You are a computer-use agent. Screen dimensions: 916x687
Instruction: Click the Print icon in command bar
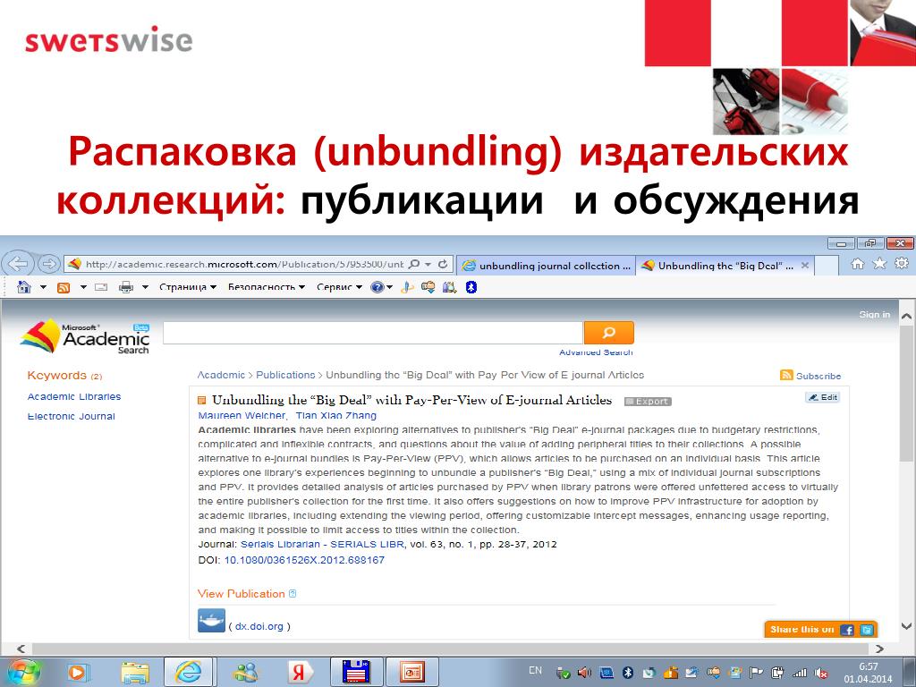pos(125,287)
